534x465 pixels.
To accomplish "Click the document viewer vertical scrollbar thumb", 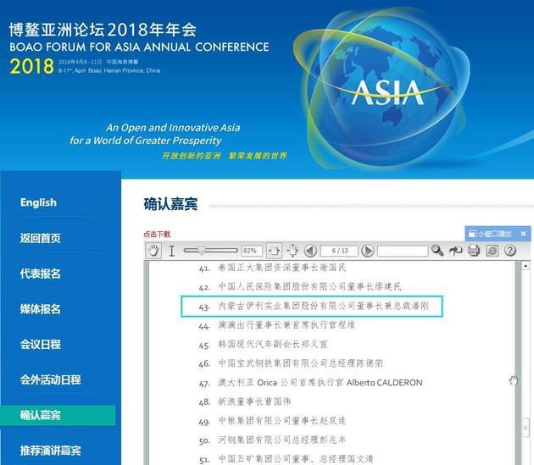I will tap(526, 426).
